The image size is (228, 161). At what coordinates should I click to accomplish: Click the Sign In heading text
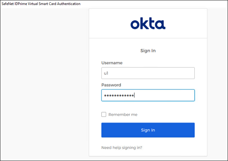pyautogui.click(x=148, y=51)
